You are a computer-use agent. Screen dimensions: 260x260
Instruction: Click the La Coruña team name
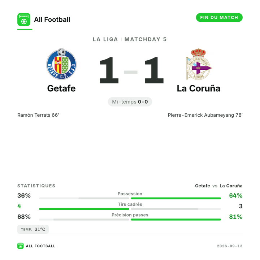(199, 88)
